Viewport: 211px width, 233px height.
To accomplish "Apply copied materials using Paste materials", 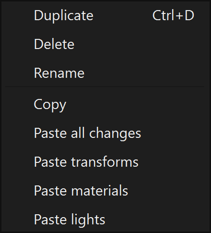I will point(105,191).
